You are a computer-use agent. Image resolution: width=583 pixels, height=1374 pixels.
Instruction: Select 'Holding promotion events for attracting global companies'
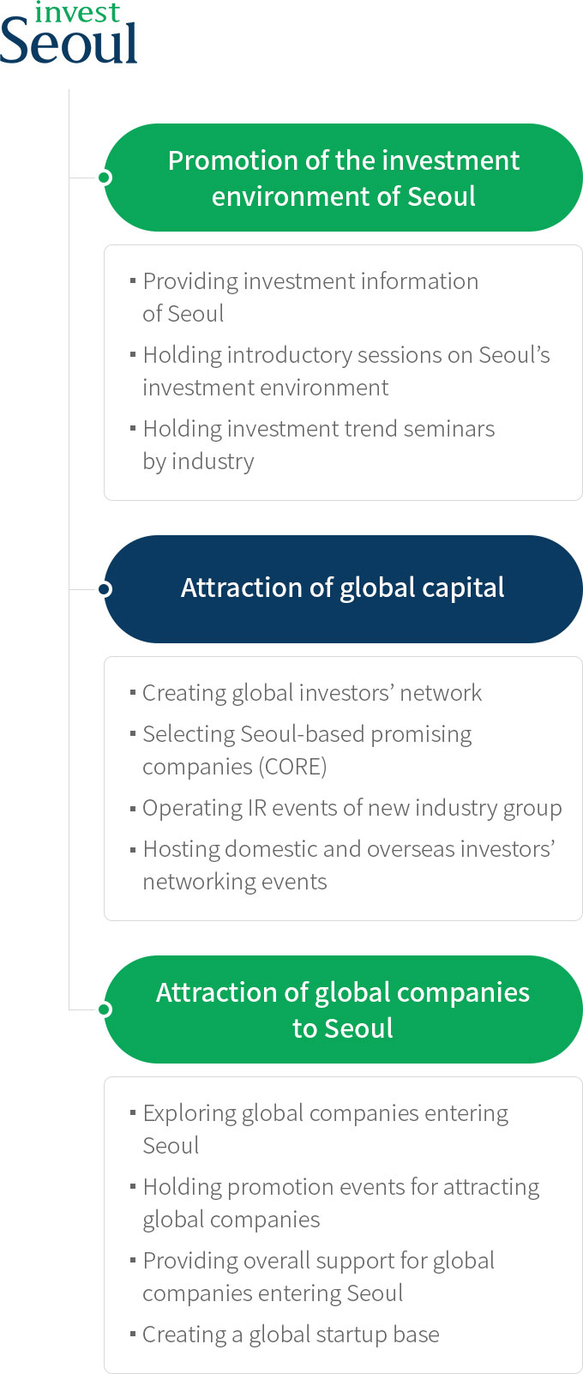(x=340, y=1202)
